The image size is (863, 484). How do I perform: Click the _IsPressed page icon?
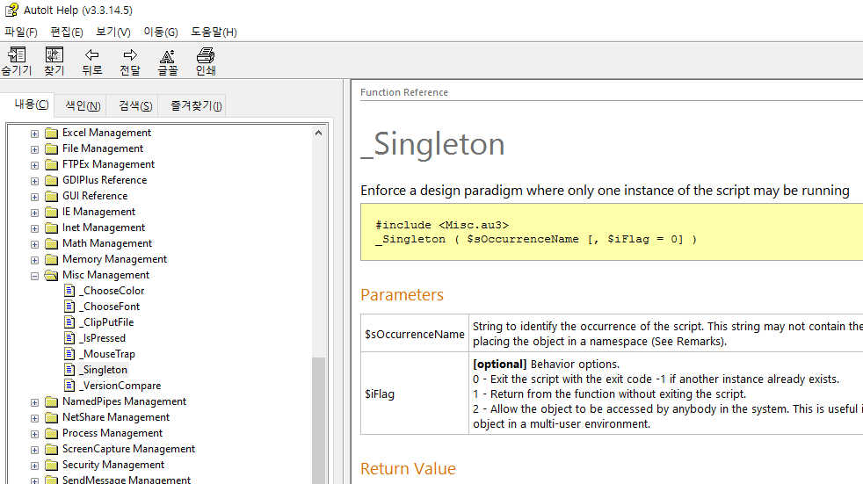[69, 337]
